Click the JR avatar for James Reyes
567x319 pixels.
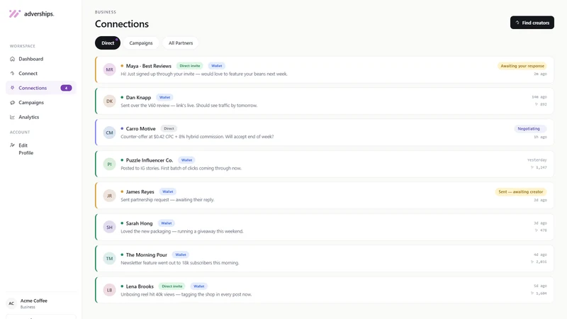110,196
